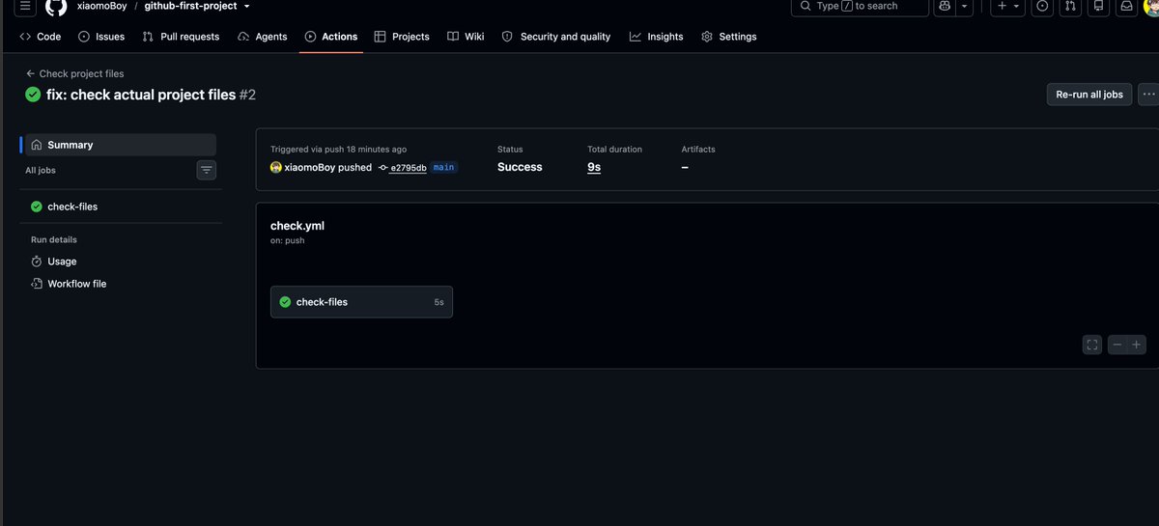This screenshot has width=1159, height=526.
Task: Click the 'on: push' trigger text
Action: click(287, 240)
